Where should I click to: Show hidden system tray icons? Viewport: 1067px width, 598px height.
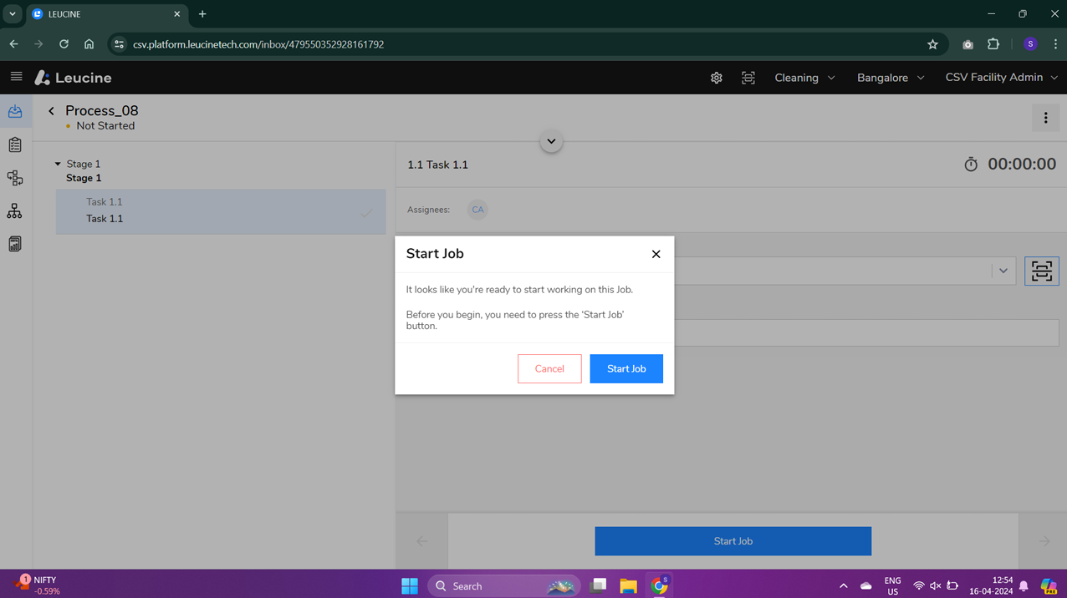pos(843,586)
